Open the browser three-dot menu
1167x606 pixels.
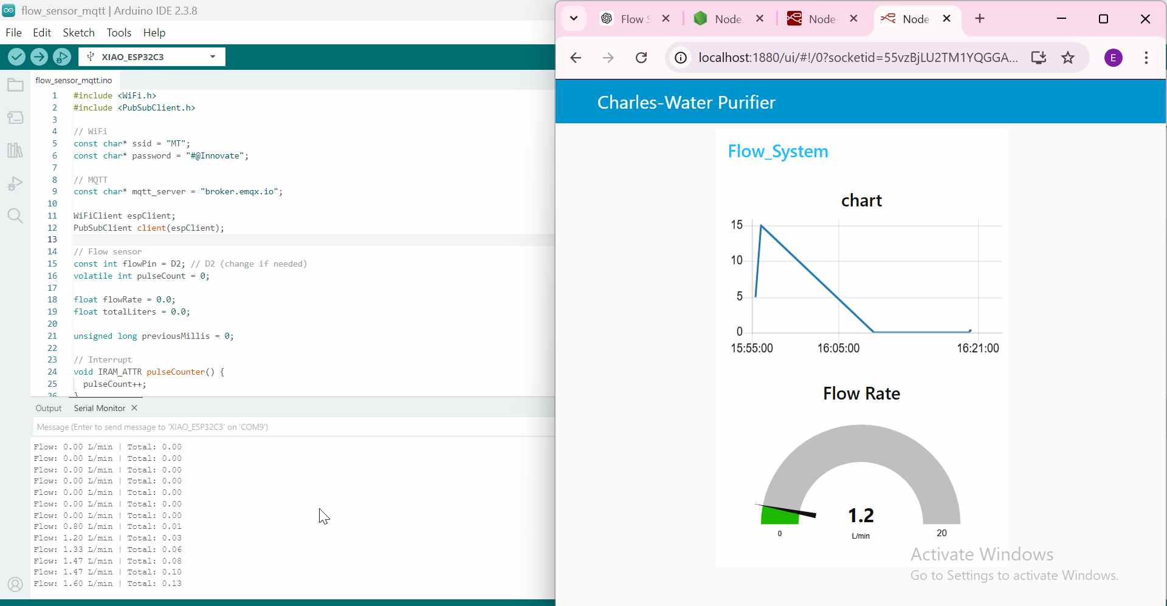pos(1146,58)
